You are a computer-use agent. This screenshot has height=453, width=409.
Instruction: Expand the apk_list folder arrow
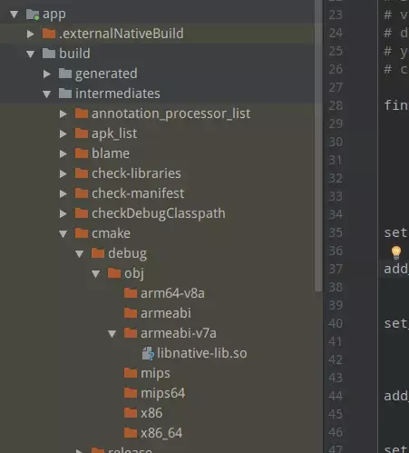[63, 134]
